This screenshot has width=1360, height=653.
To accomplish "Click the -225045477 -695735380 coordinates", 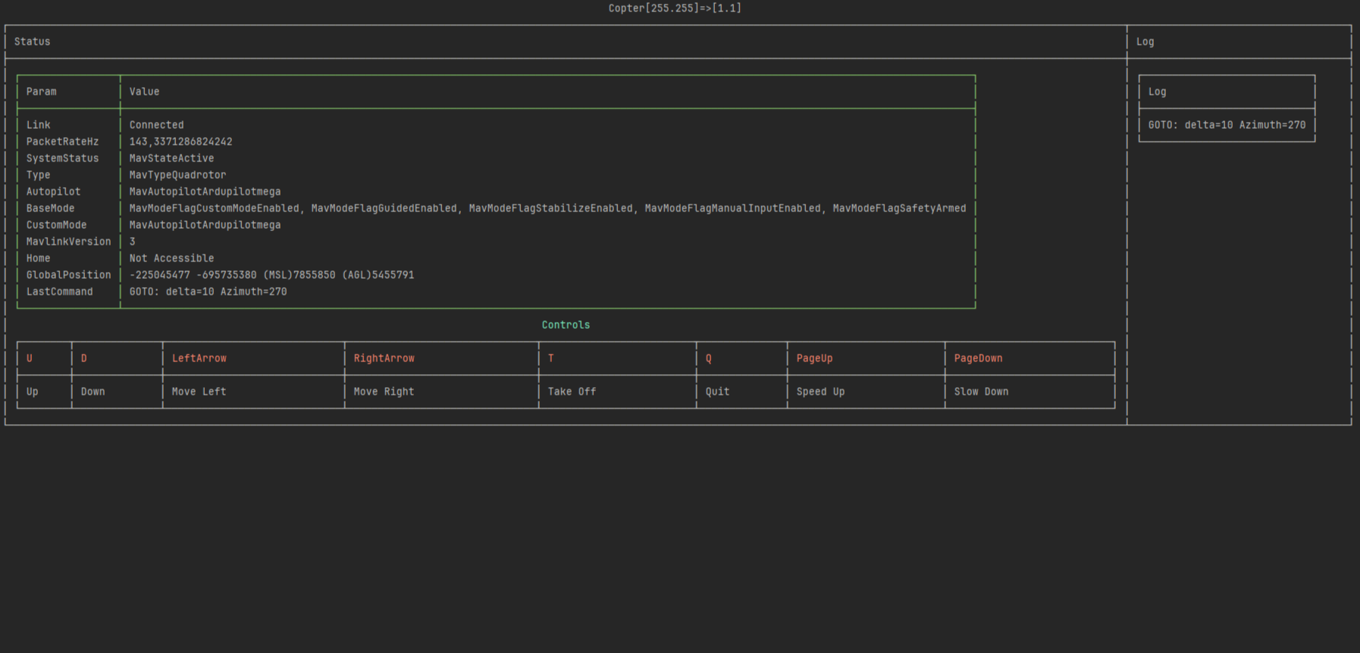I will tap(193, 275).
